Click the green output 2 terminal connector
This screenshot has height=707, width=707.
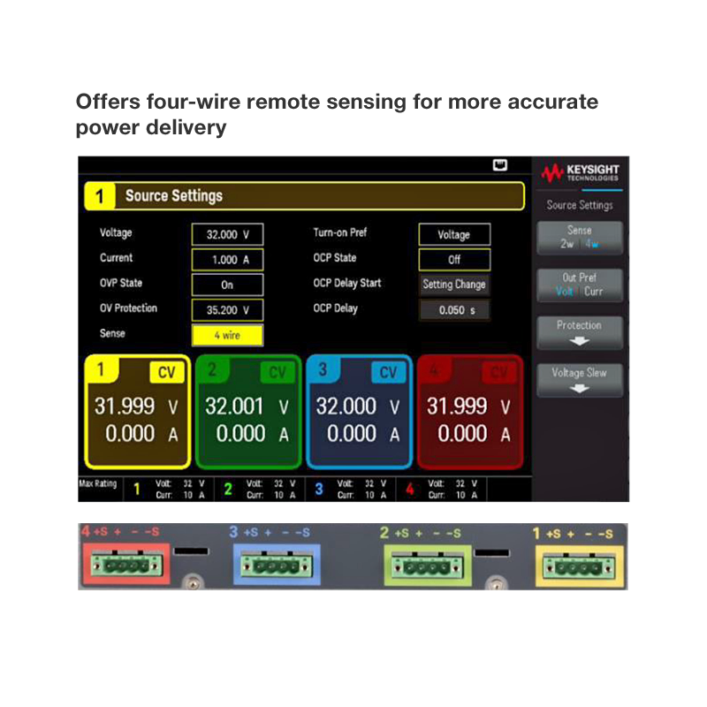coord(428,566)
